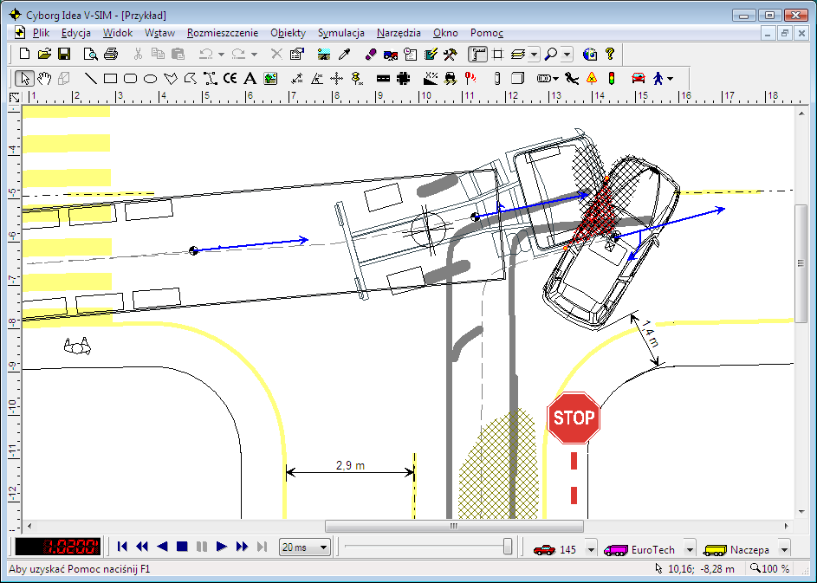Screen dimensions: 817x583
Task: Click the traffic light icon
Action: (611, 78)
